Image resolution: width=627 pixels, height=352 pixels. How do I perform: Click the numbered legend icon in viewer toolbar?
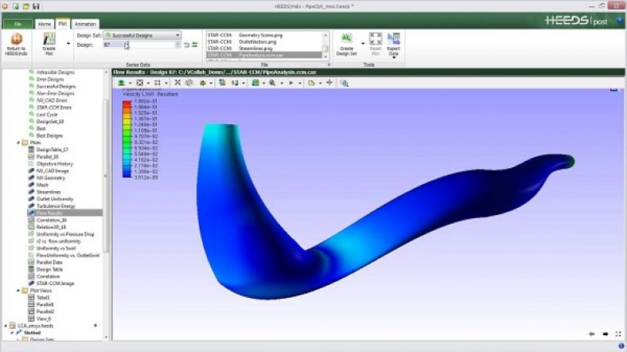[x=236, y=83]
